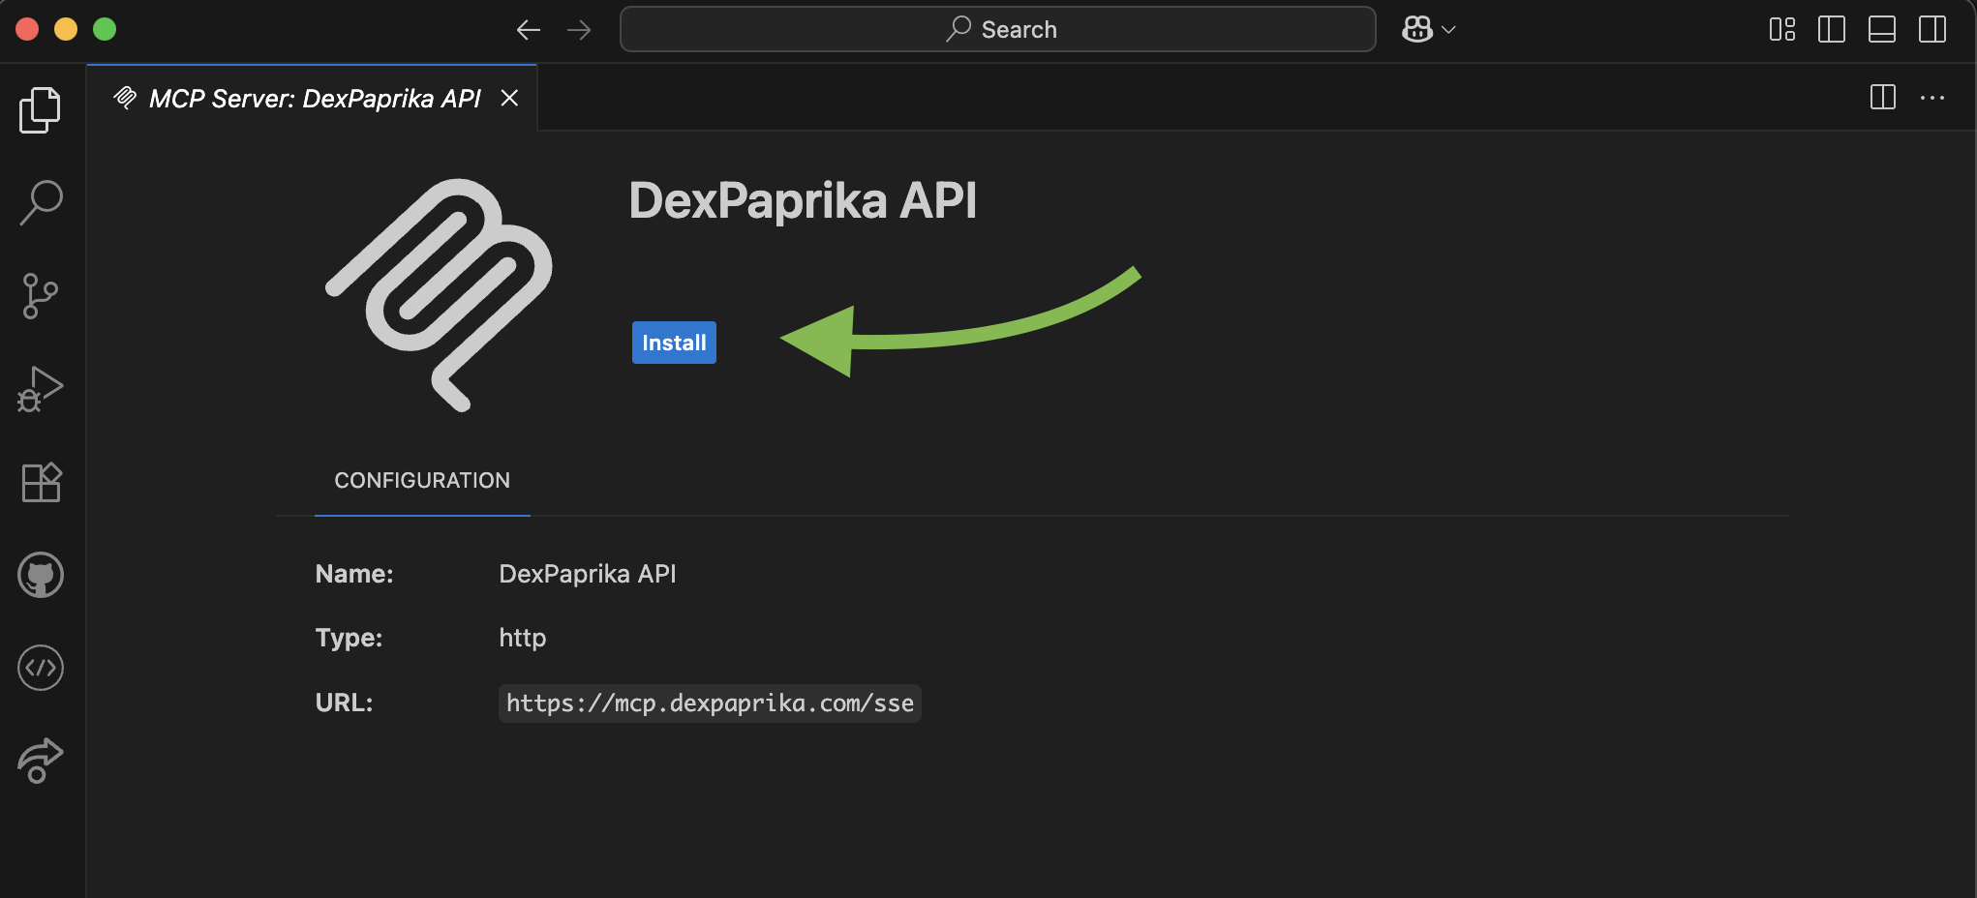1977x898 pixels.
Task: Open the editor More Actions menu
Action: pos(1933,97)
